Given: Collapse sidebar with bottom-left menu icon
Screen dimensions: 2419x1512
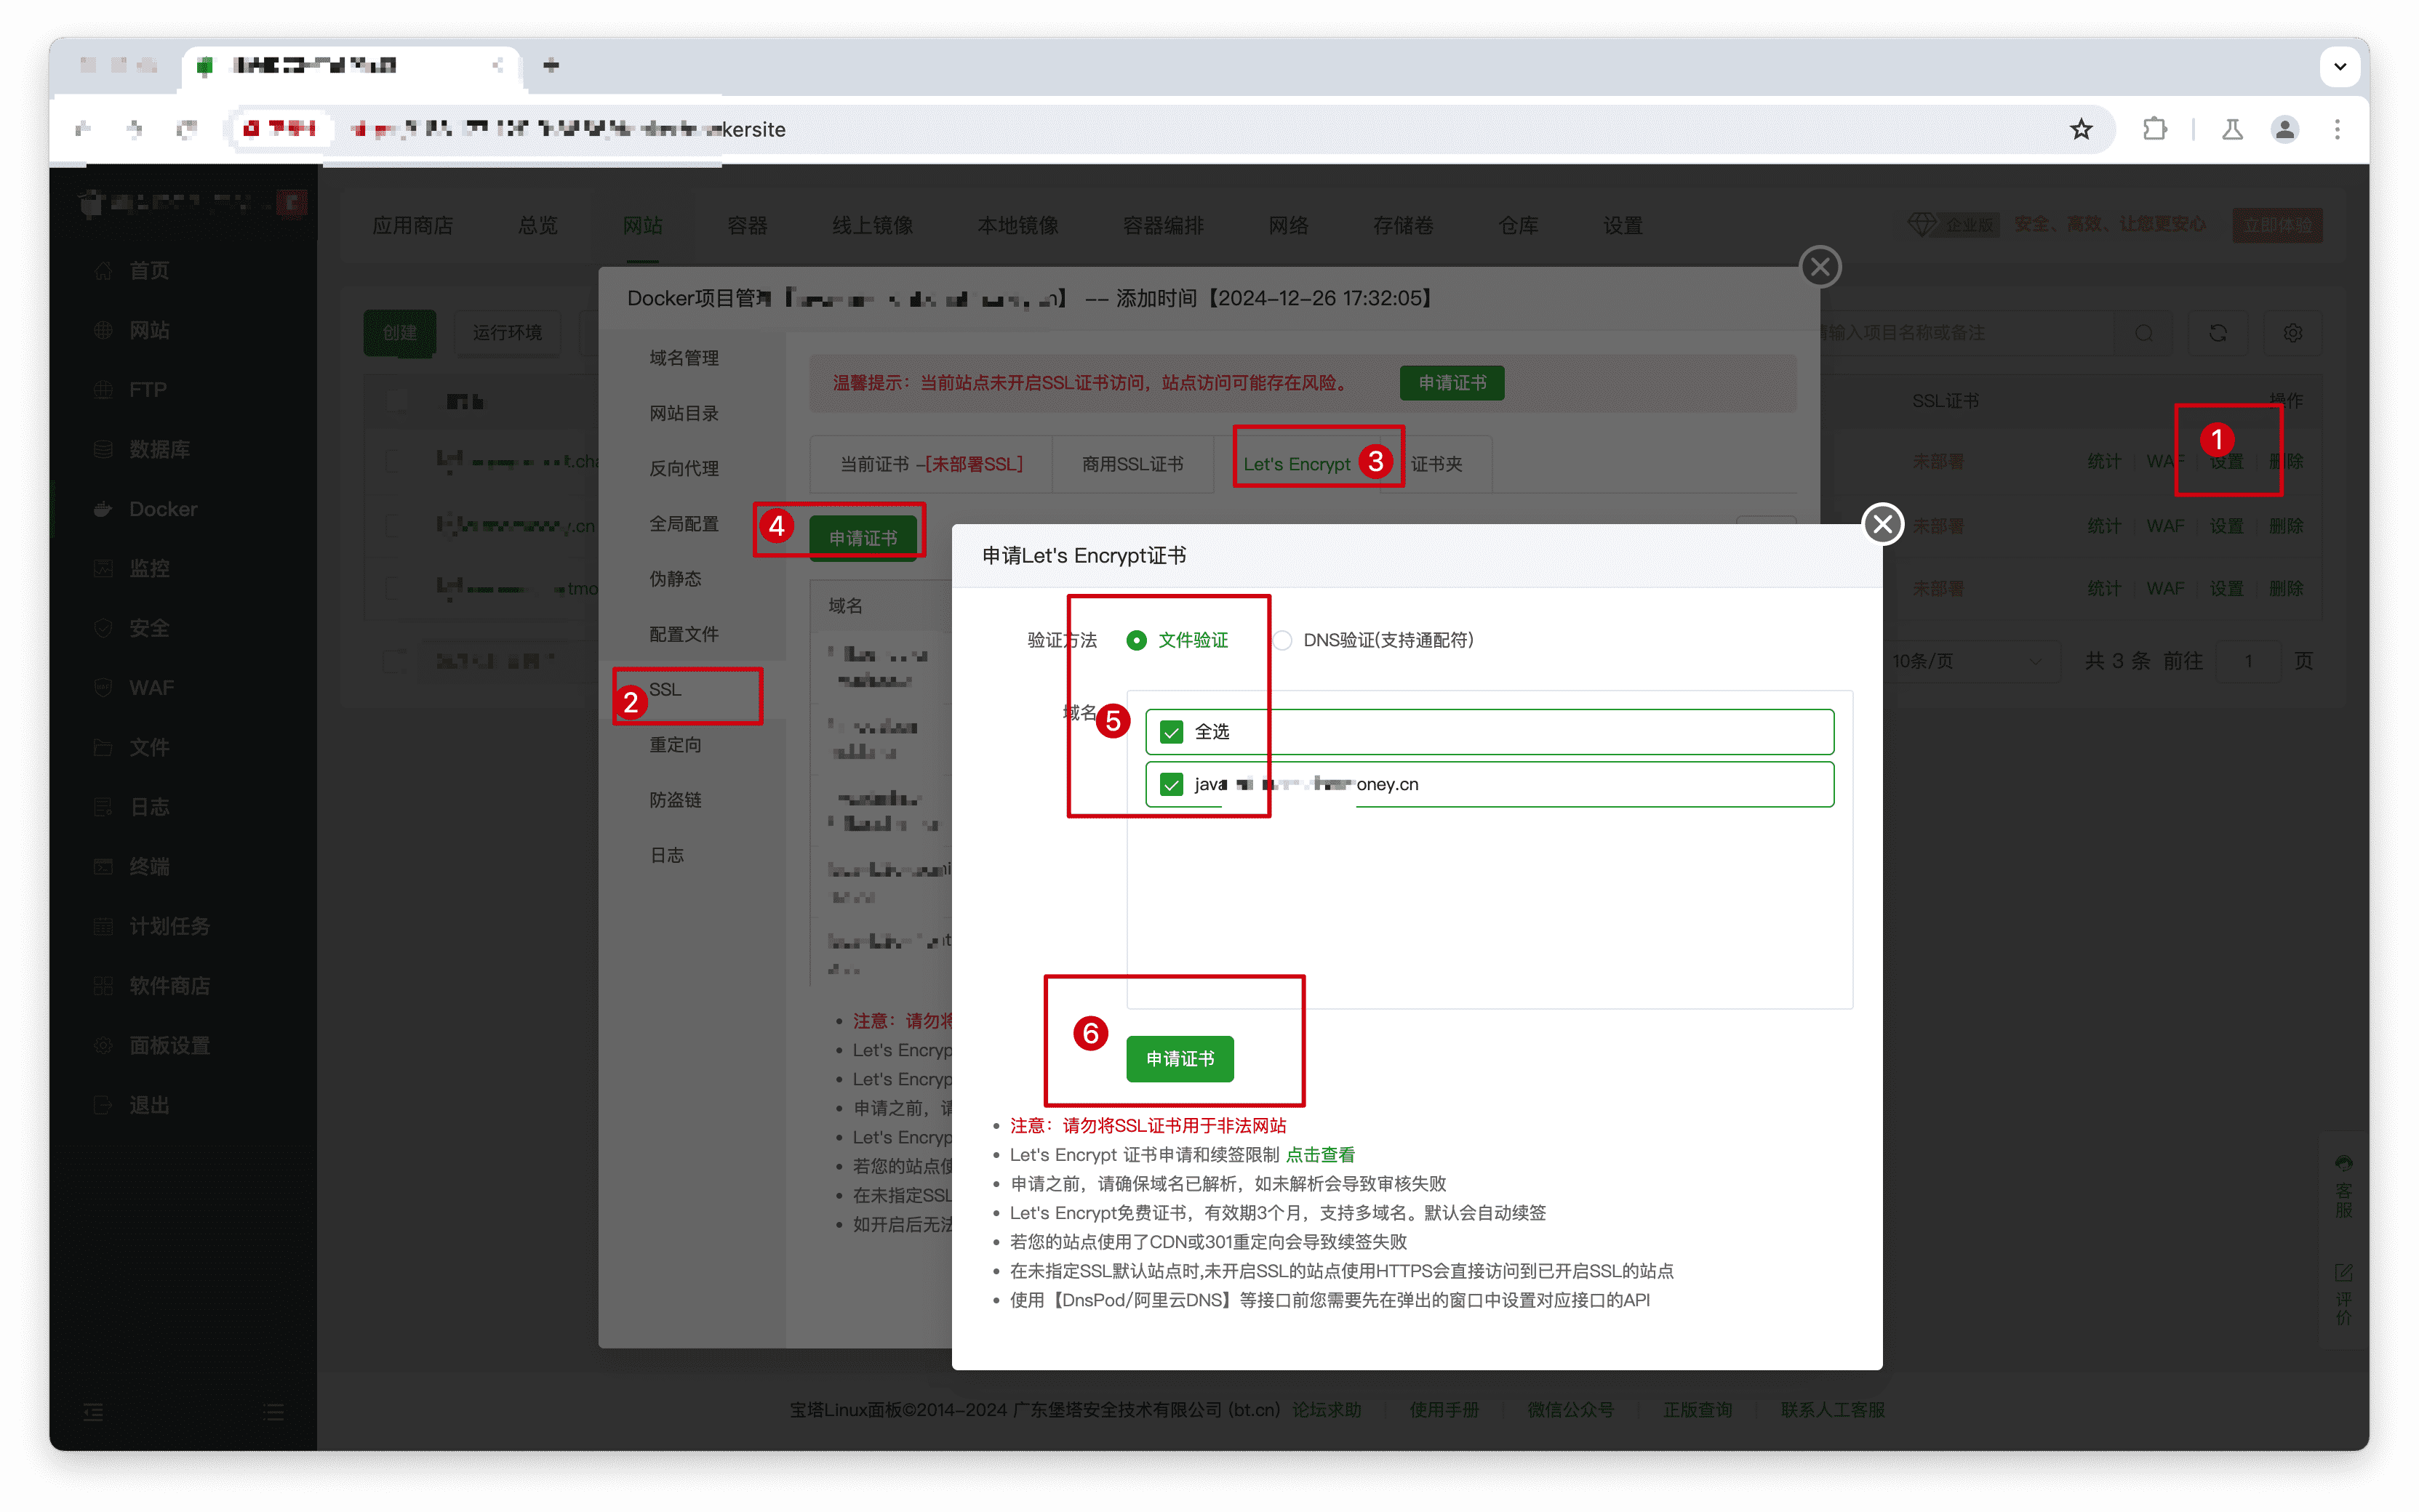Looking at the screenshot, I should click(93, 1411).
